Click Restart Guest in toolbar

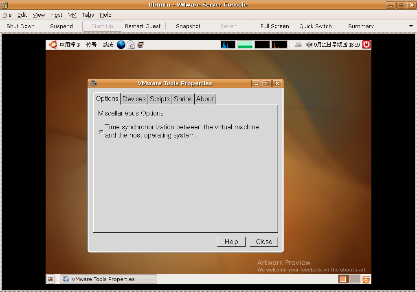[143, 26]
